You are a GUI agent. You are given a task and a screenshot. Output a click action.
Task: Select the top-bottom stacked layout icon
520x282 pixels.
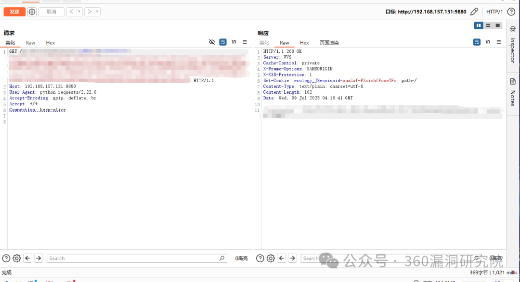[488, 25]
